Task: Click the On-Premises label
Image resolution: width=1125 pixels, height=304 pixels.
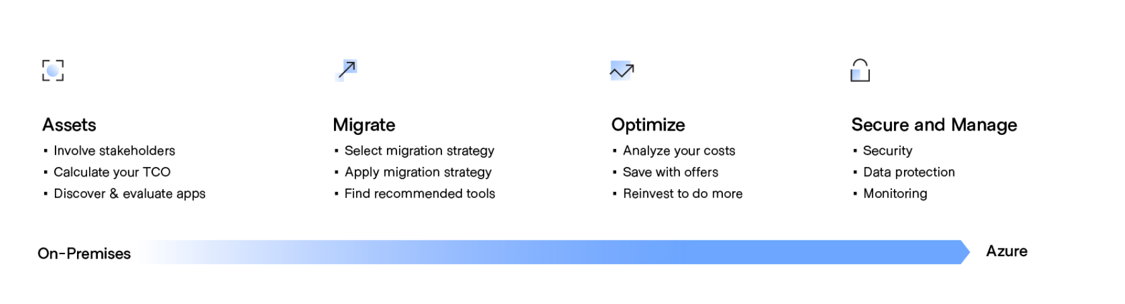Action: pos(84,254)
